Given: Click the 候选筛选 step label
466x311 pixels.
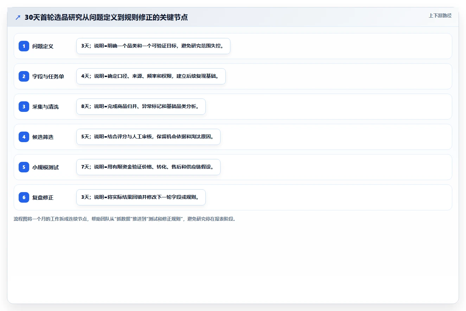Looking at the screenshot, I should [43, 137].
